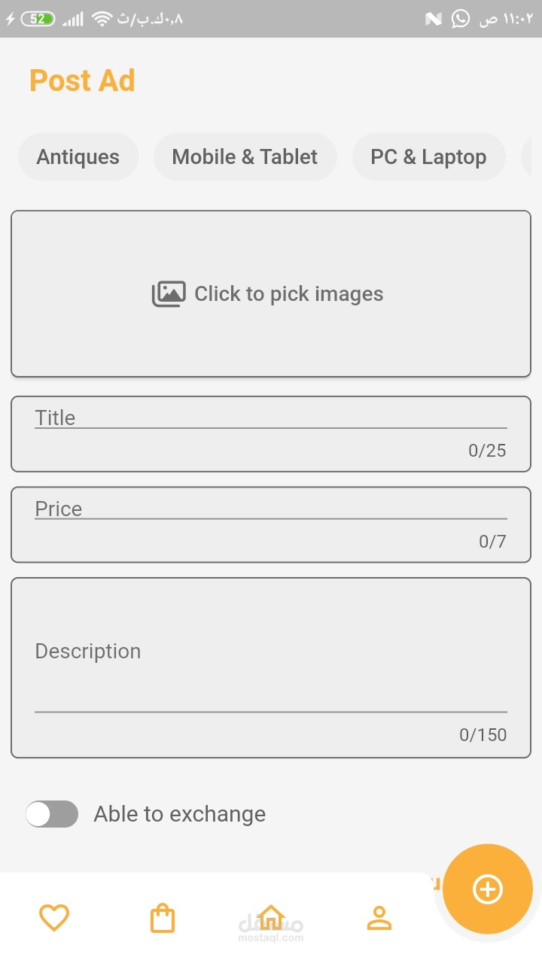542x963 pixels.
Task: Focus the Price input field
Action: click(271, 524)
